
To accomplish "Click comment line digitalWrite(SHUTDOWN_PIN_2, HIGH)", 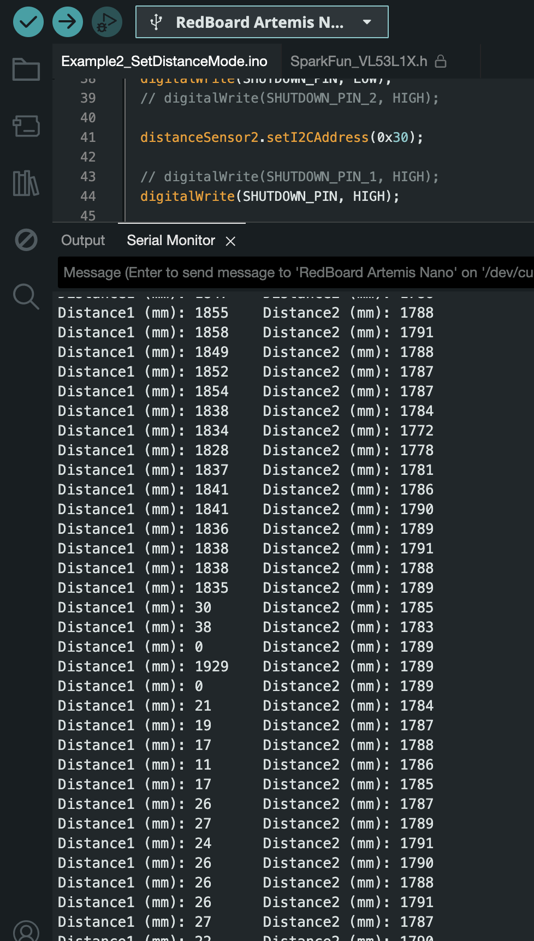I will 289,98.
